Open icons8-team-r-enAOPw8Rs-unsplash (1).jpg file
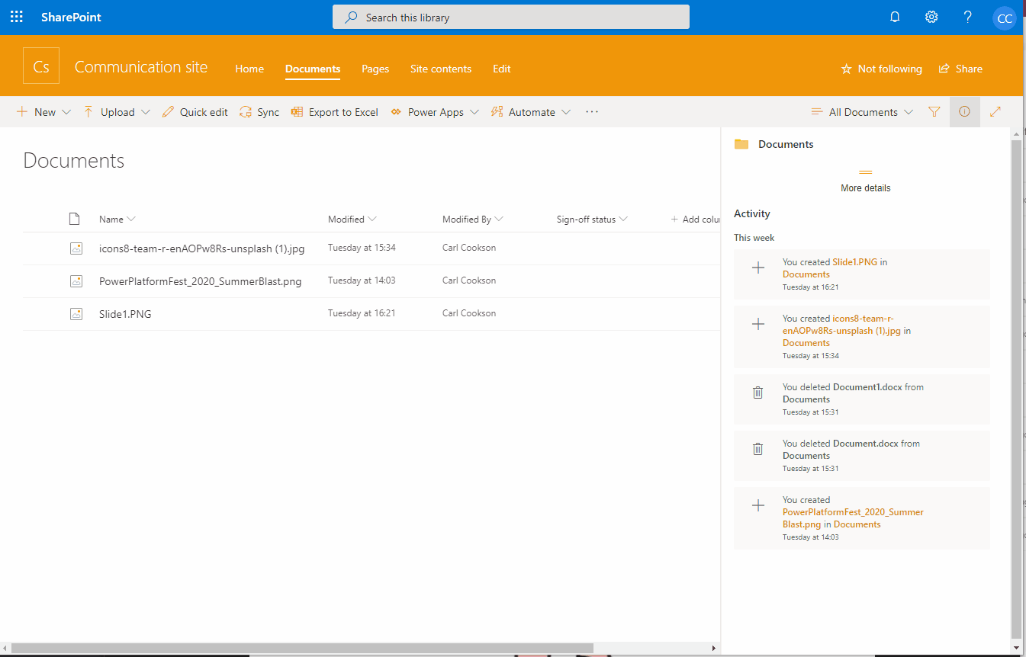1026x657 pixels. [x=201, y=248]
